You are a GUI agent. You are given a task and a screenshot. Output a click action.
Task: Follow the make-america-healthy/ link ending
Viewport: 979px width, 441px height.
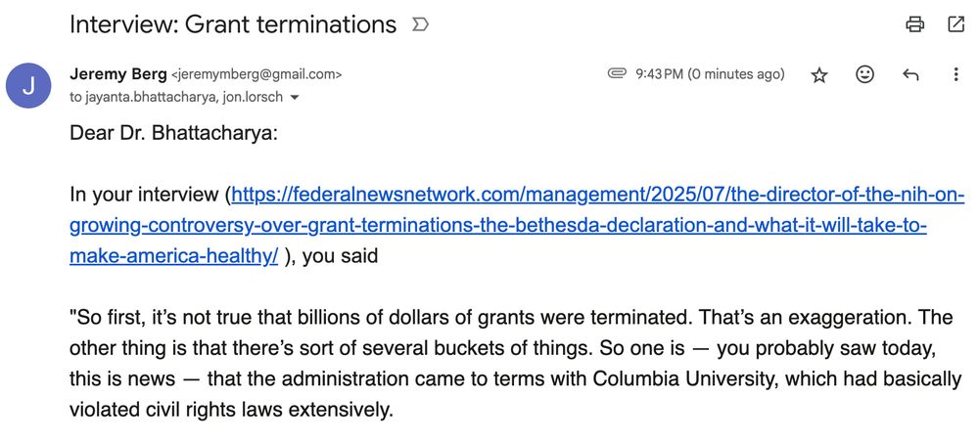tap(173, 256)
